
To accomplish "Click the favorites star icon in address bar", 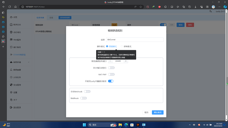I will click(x=141, y=7).
